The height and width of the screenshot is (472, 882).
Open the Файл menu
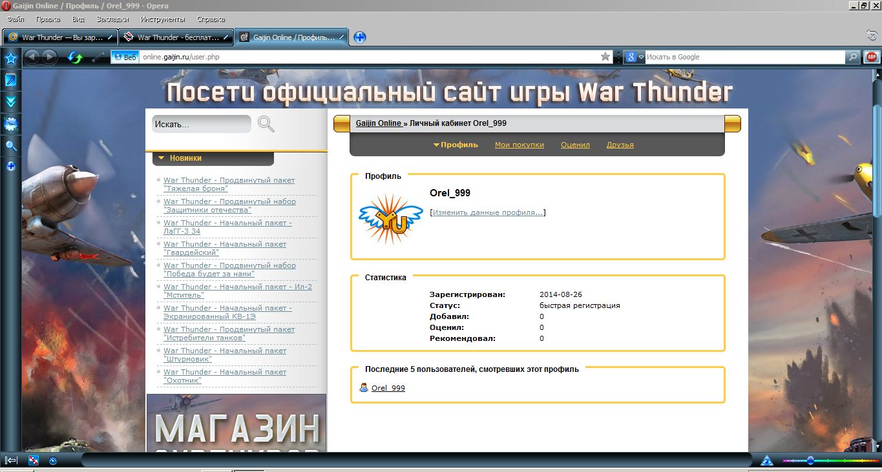[x=16, y=19]
